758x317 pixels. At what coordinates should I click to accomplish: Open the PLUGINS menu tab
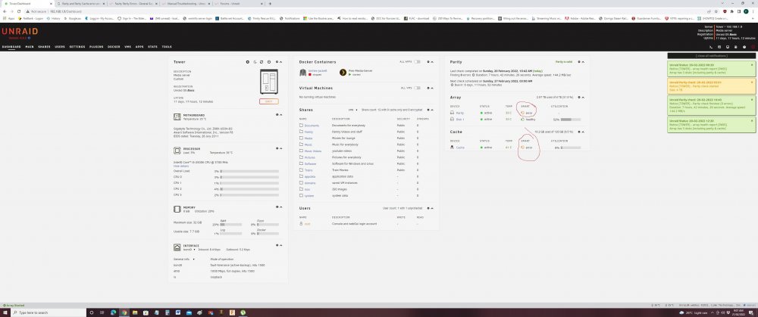(96, 47)
